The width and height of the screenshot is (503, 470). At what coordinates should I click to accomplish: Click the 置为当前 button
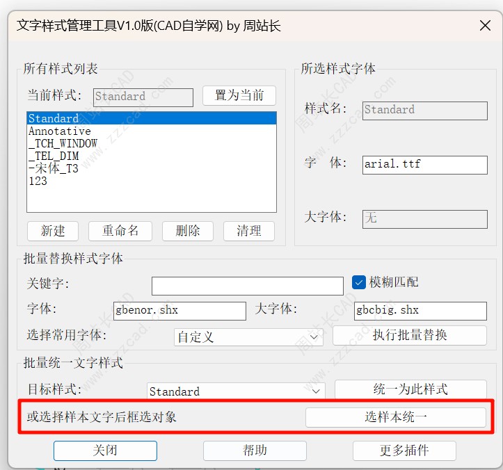click(x=239, y=95)
